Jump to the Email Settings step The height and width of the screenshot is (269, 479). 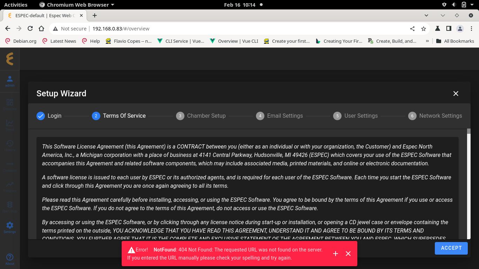coord(279,116)
